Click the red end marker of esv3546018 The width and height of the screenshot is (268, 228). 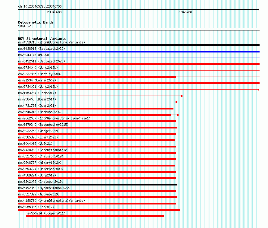[x=178, y=115]
